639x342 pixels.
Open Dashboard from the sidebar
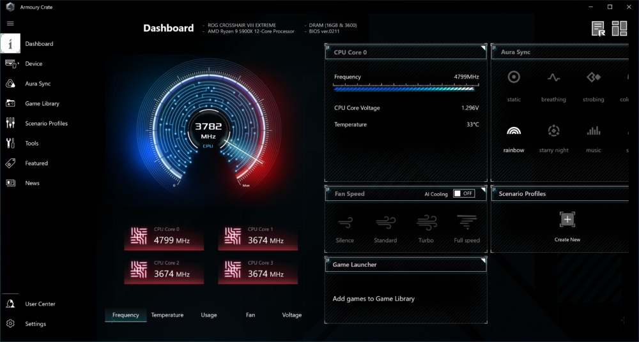click(39, 43)
